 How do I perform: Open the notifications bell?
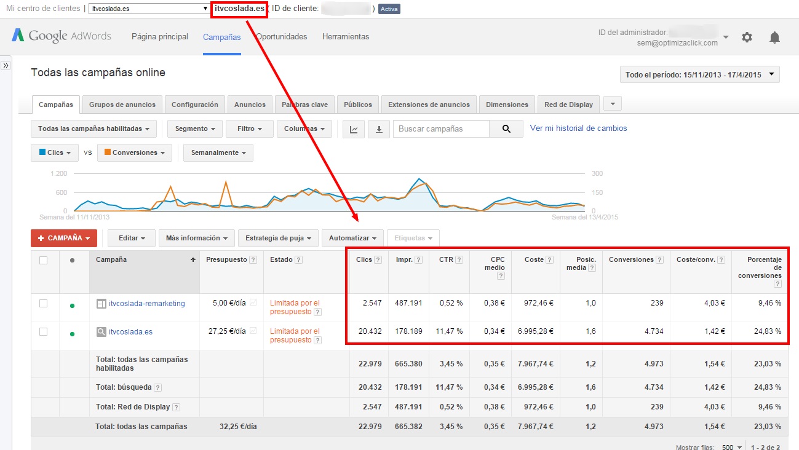774,37
